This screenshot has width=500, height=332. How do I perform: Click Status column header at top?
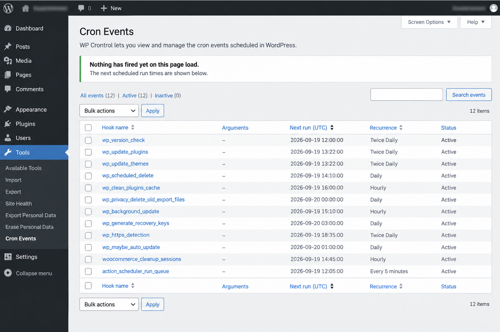(449, 128)
